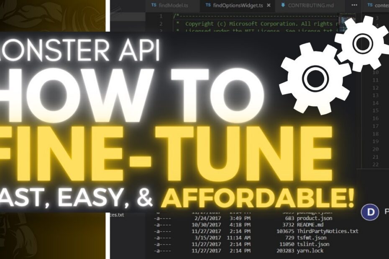Image resolution: width=389 pixels, height=259 pixels.
Task: Click line number 12 in the right editor
Action: pos(375,88)
